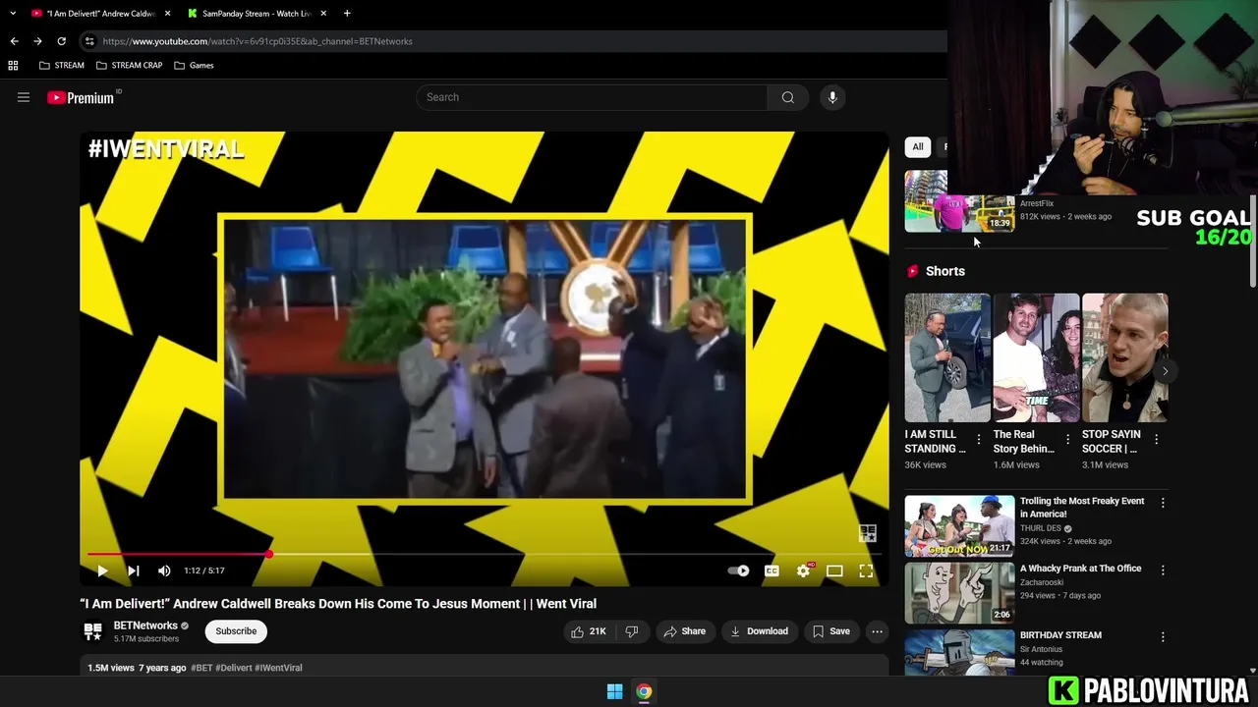Open the Windows Start menu

tap(614, 691)
